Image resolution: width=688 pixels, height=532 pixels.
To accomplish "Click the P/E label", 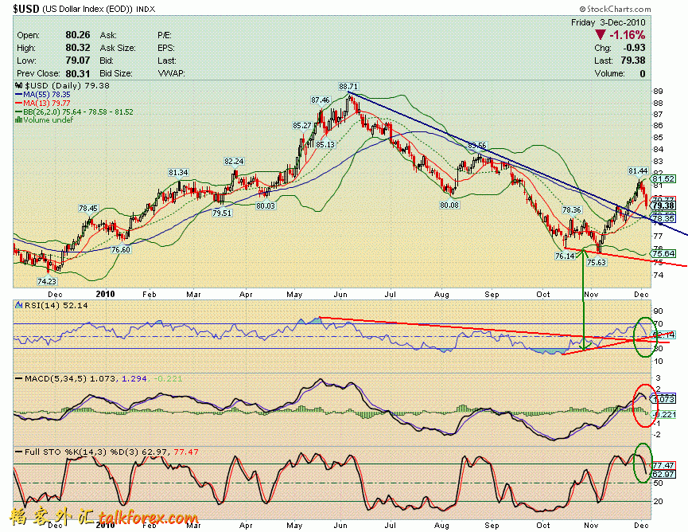I will tap(165, 35).
